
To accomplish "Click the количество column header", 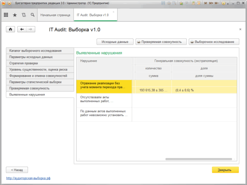I will point(153,68).
